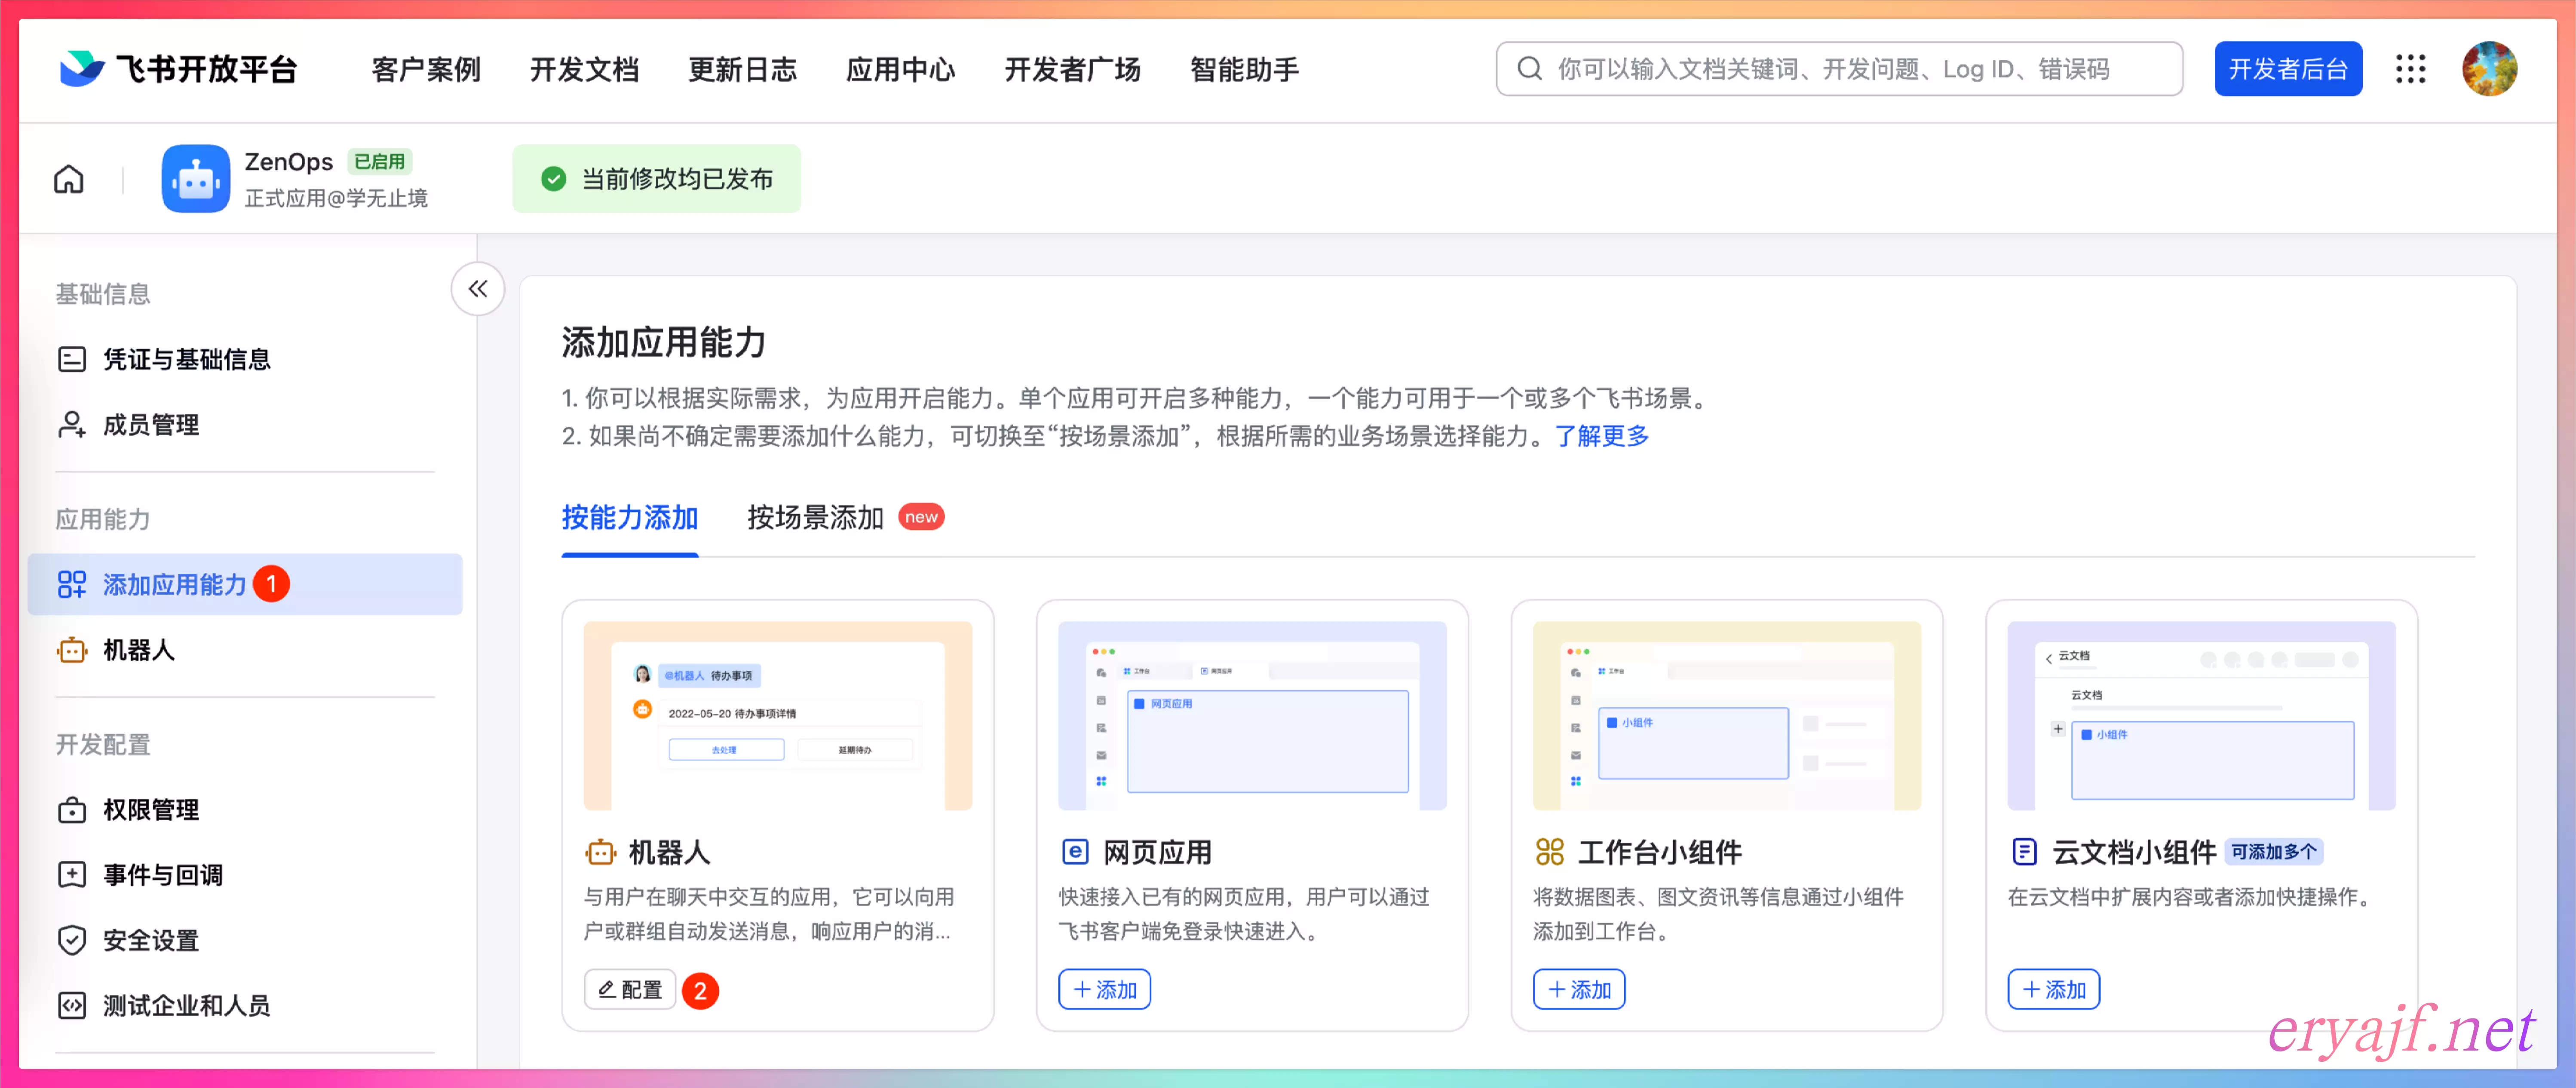Open 测试企业和人员 sidebar item
This screenshot has height=1088, width=2576.
pos(186,1005)
